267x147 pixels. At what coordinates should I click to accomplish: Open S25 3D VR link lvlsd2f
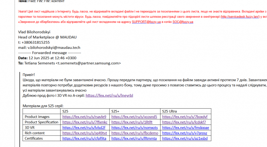click(84, 128)
